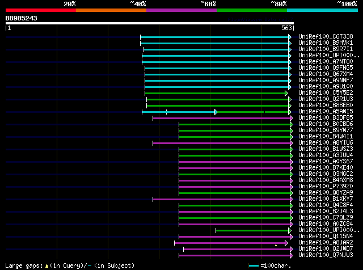363x270 pixels.
Task: Click the cyan alignment segment of A5AWI5
Action: tap(179, 112)
